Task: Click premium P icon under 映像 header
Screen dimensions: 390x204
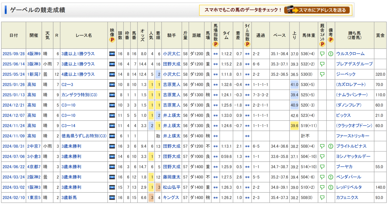Action: [112, 40]
